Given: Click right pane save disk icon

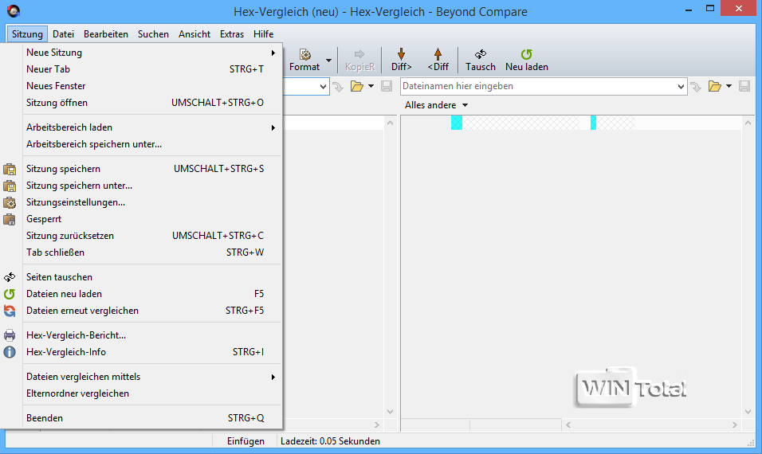Looking at the screenshot, I should tap(744, 87).
